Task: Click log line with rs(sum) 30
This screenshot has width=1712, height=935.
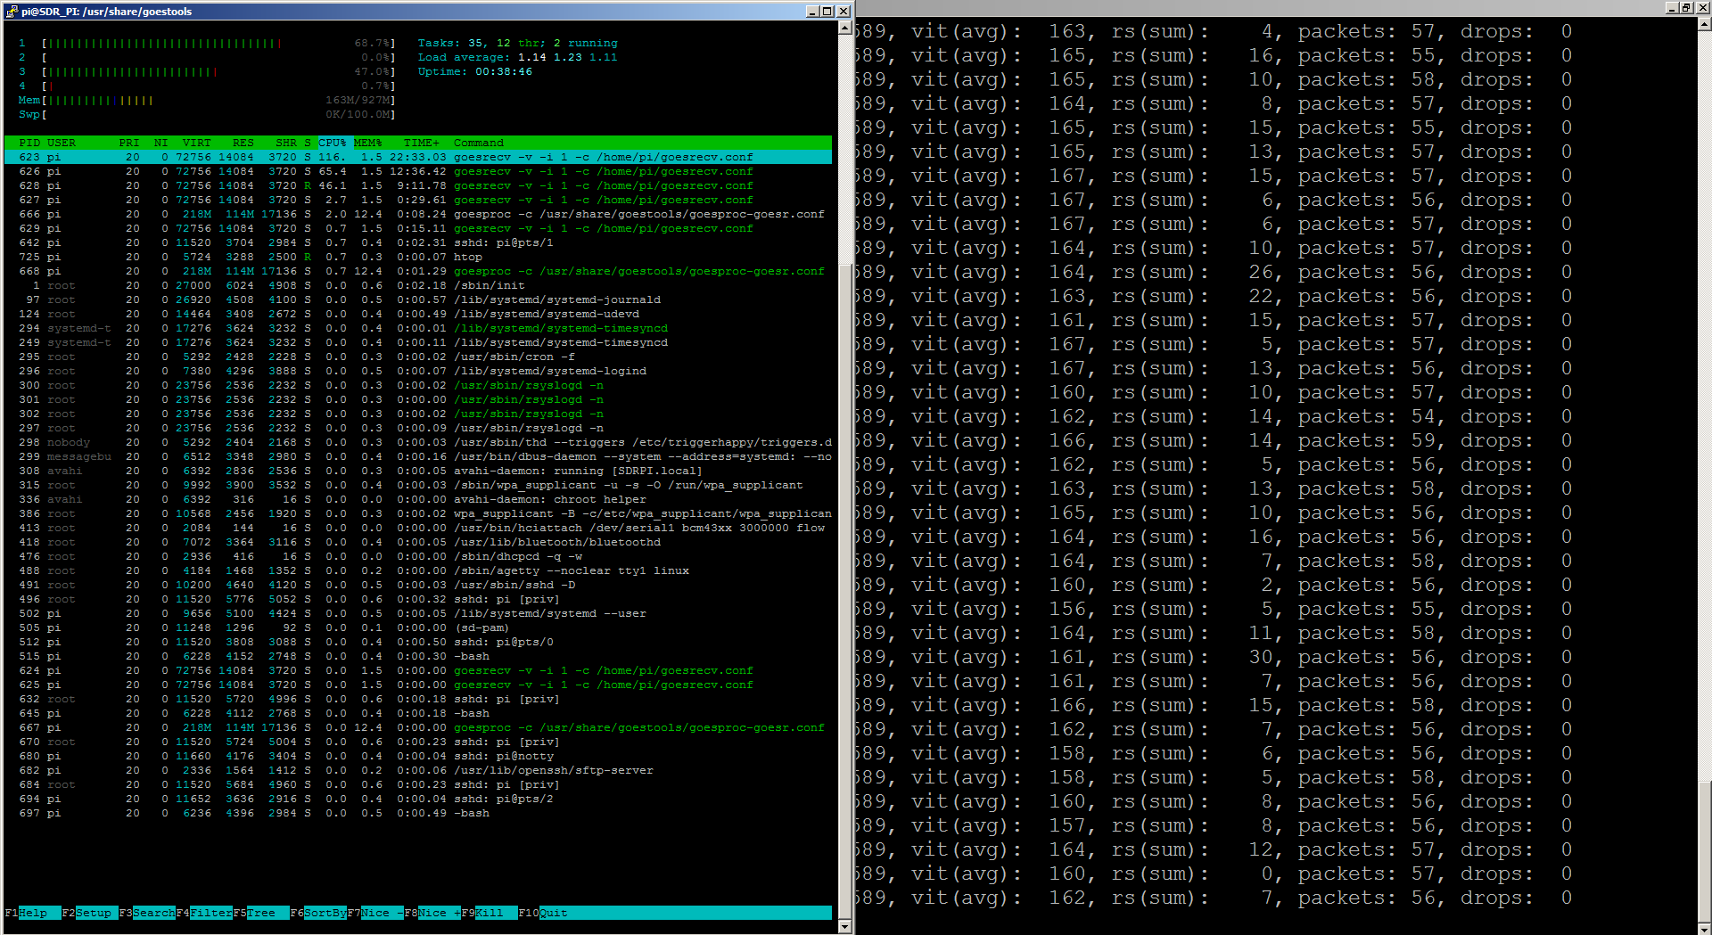Action: pos(1214,657)
